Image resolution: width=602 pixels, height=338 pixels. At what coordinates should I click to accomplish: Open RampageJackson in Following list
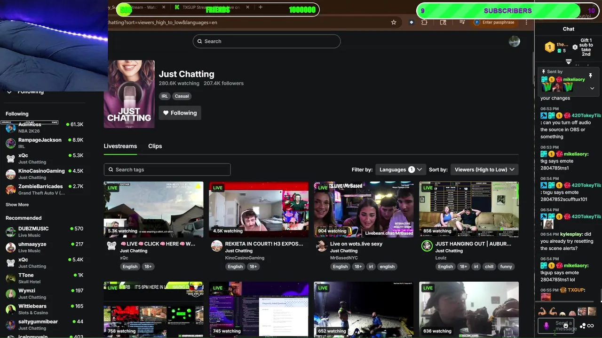pos(44,143)
